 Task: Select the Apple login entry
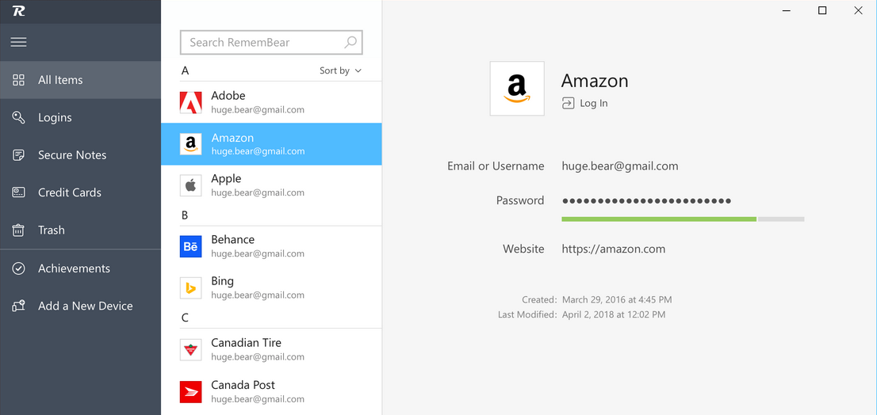271,185
